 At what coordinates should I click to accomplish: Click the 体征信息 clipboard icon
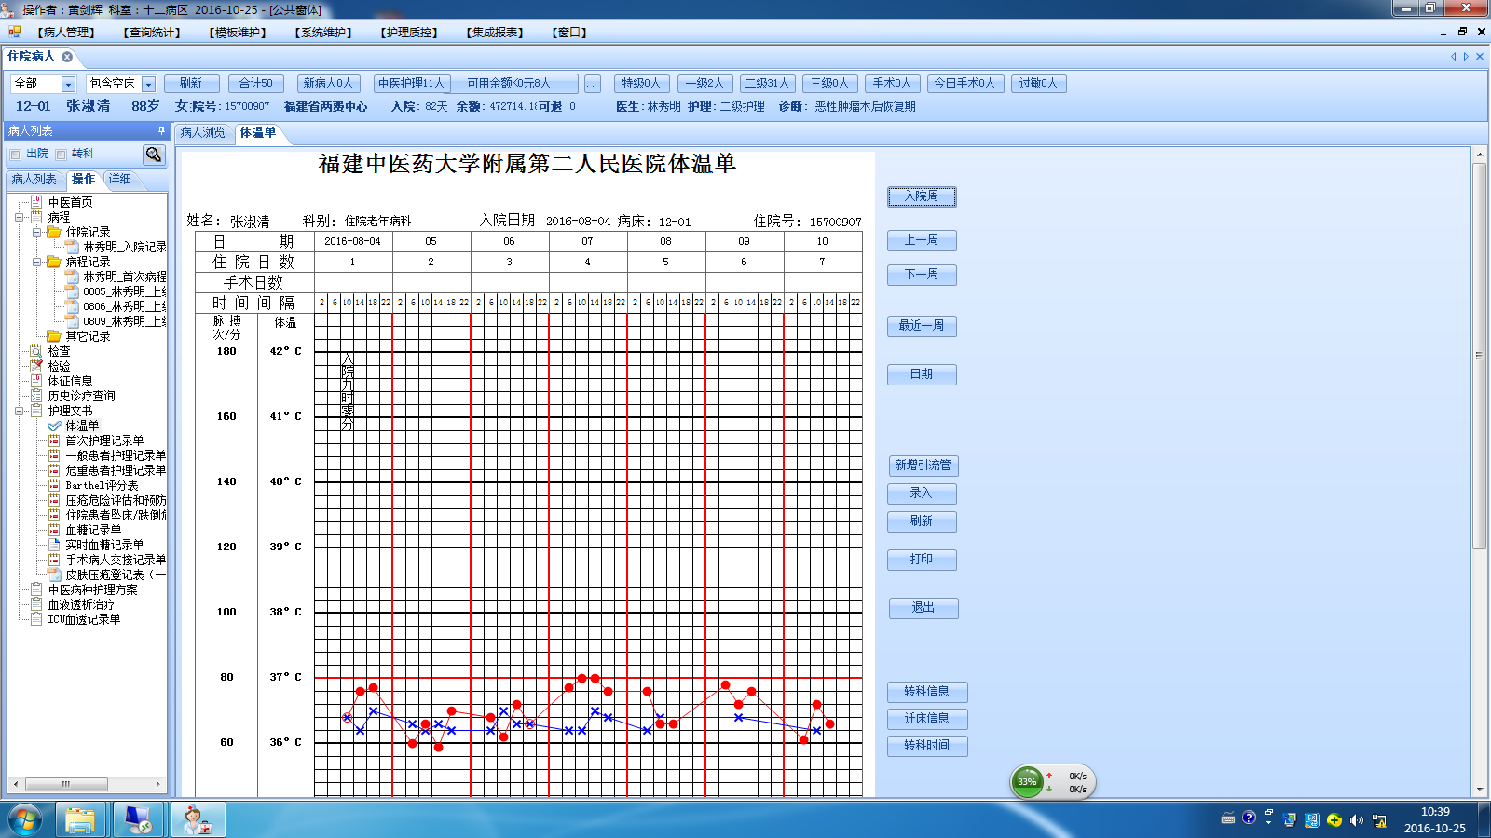point(36,381)
